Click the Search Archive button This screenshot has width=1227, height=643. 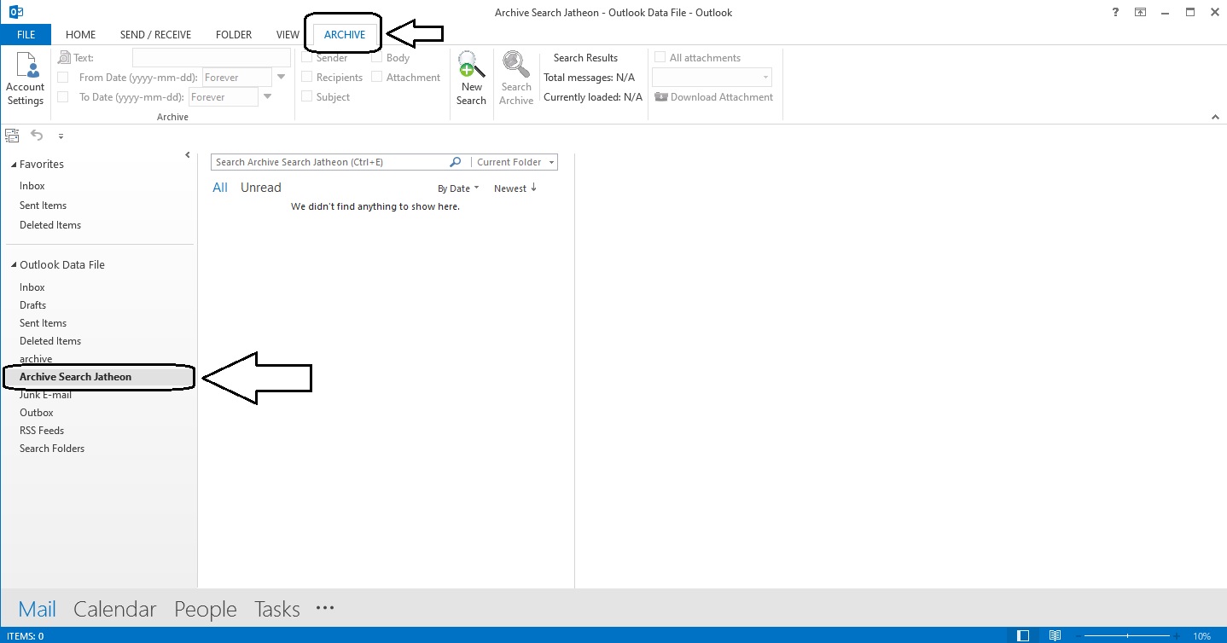click(x=516, y=79)
